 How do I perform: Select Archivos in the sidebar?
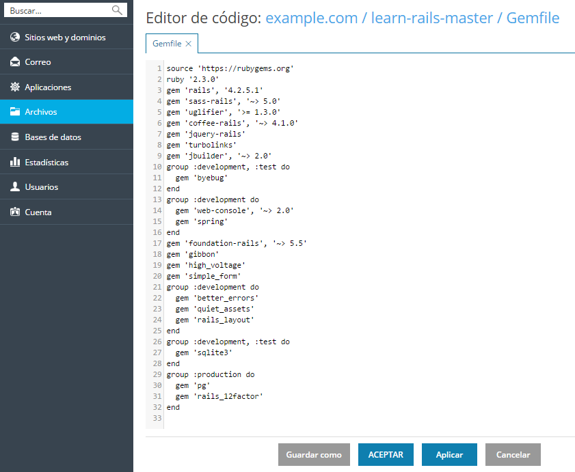coord(66,111)
